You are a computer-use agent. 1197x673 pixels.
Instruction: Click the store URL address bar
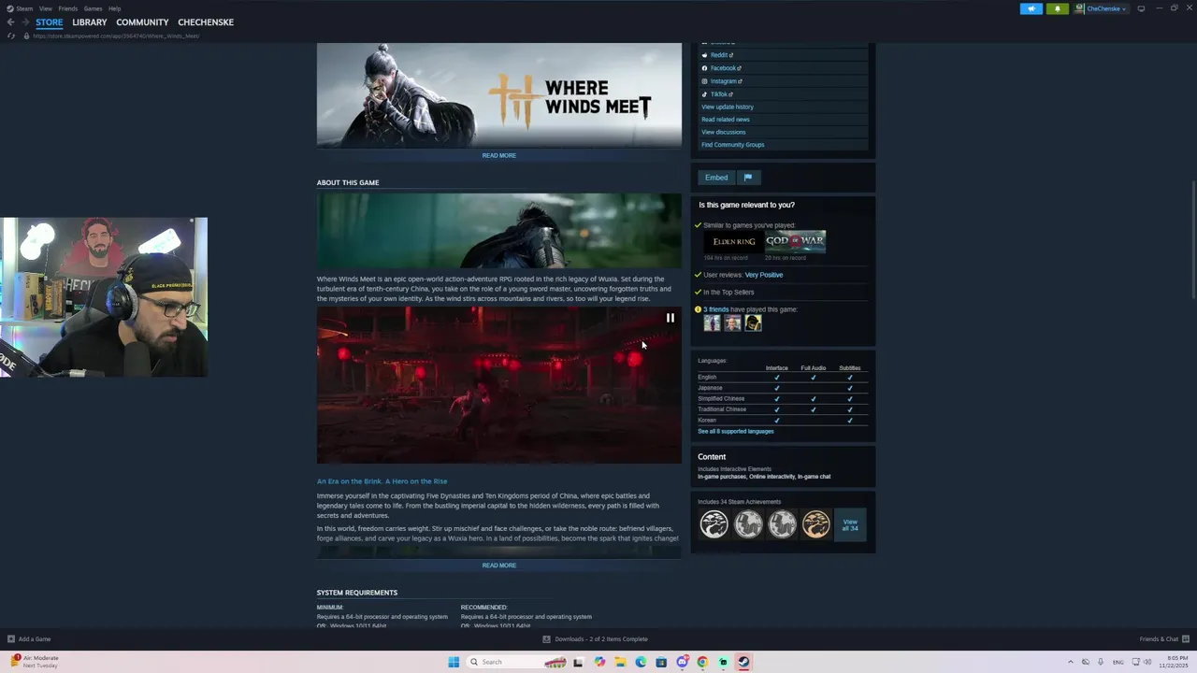[x=116, y=36]
